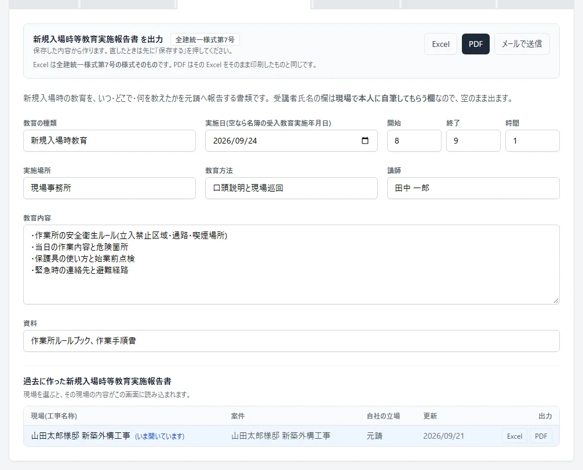583x470 pixels.
Task: Click the 現場(工事名称) column header
Action: pos(54,416)
